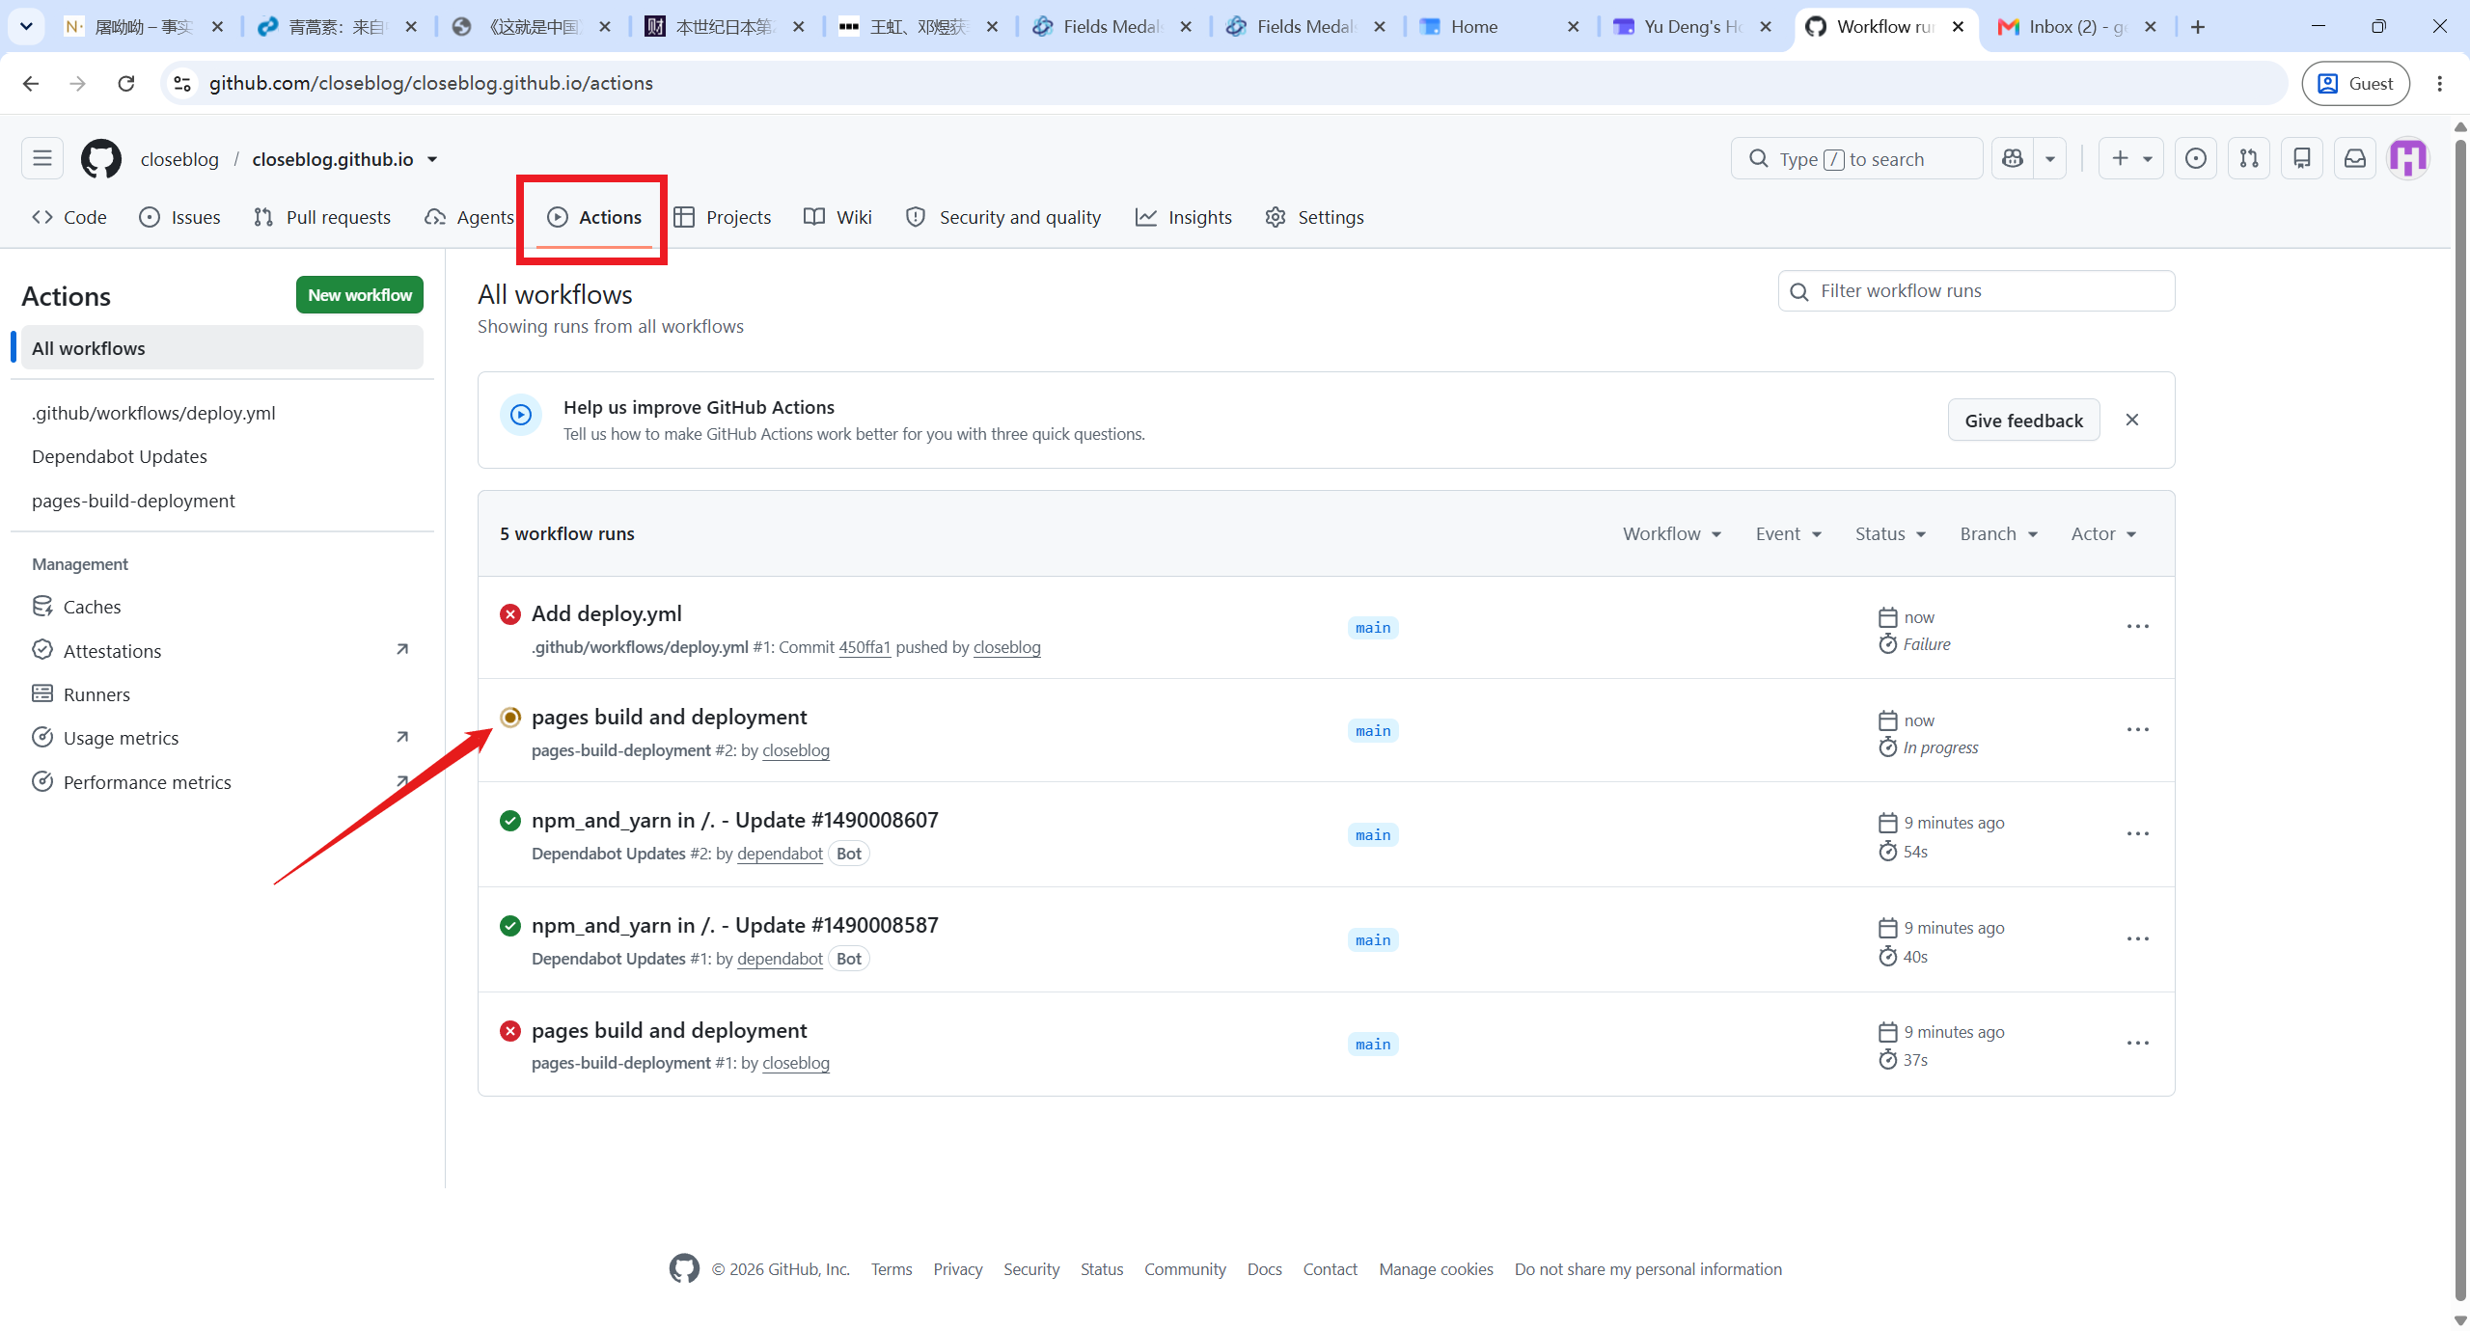The image size is (2470, 1331).
Task: Open the GitHub home logo
Action: 101,159
